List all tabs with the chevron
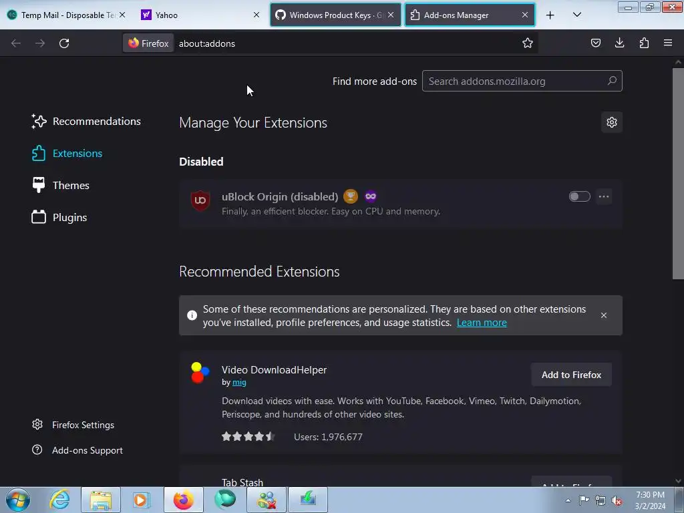 (576, 15)
